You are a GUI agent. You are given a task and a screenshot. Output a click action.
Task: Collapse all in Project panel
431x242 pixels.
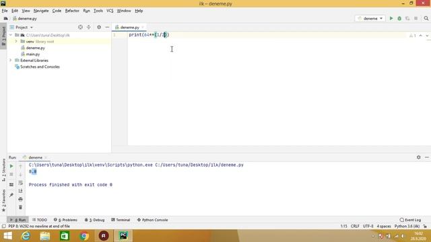(x=88, y=27)
